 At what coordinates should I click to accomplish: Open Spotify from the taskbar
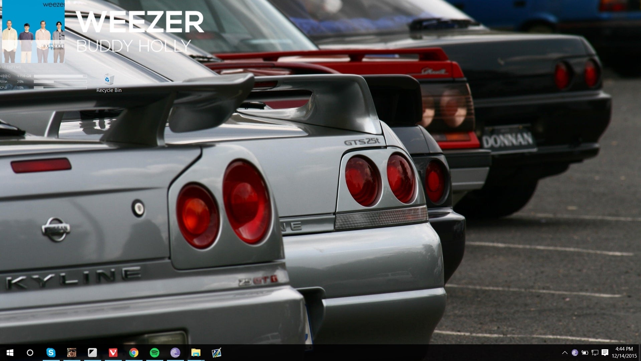155,353
